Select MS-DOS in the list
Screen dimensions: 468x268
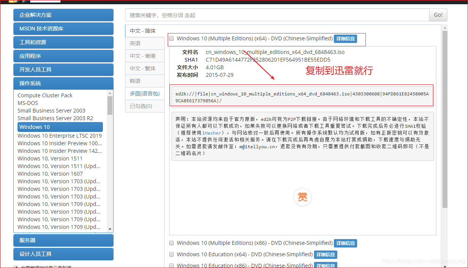28,103
